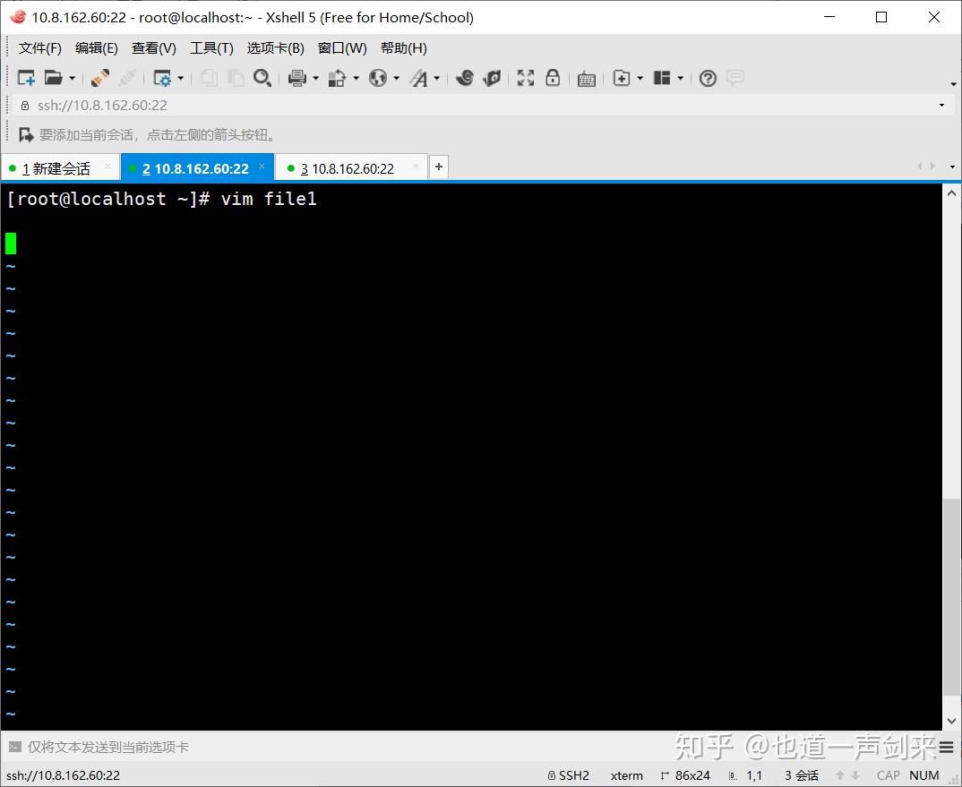Expand the Encoding globe dropdown arrow
The height and width of the screenshot is (787, 962).
coord(396,78)
